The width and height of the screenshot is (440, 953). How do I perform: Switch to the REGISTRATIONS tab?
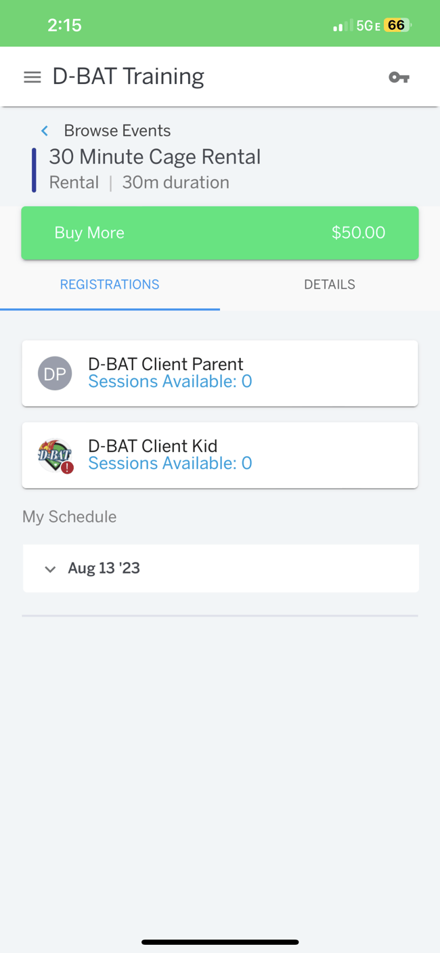110,285
